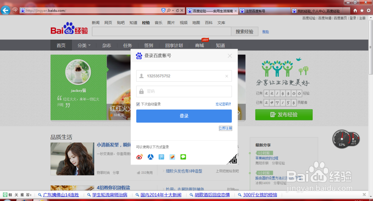This screenshot has width=373, height=201.
Task: Stop loading with the address bar X icon
Action: point(182,10)
